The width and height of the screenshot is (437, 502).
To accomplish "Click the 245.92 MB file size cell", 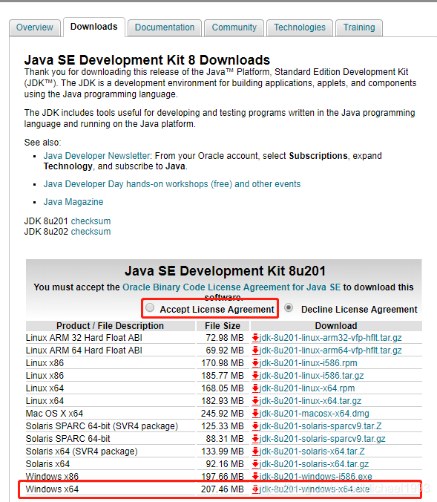I will (223, 414).
